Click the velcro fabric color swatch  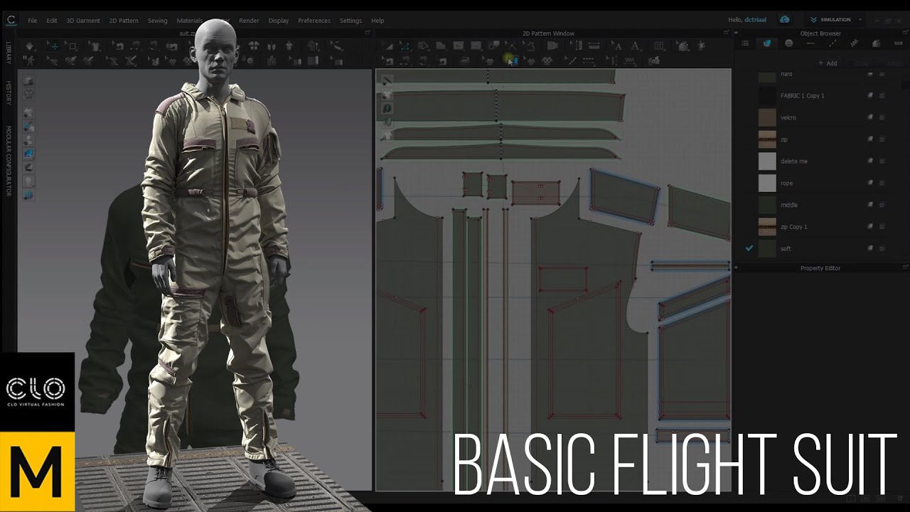point(767,117)
